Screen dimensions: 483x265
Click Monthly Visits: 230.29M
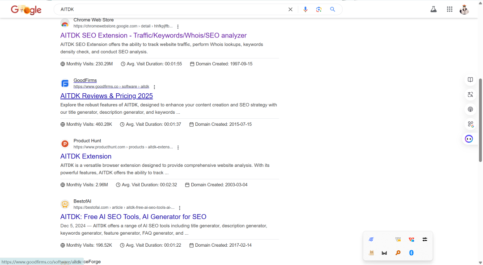click(87, 64)
